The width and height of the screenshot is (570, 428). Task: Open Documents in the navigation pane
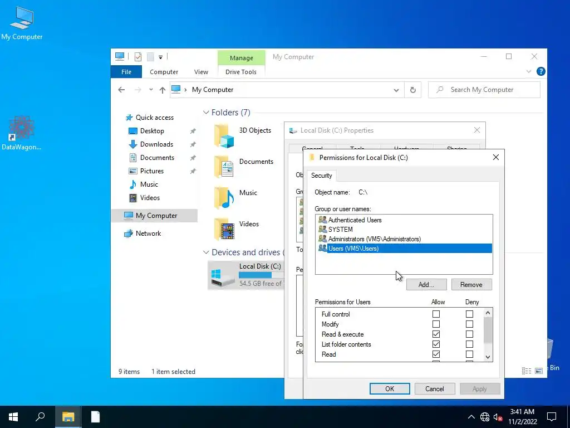(157, 158)
